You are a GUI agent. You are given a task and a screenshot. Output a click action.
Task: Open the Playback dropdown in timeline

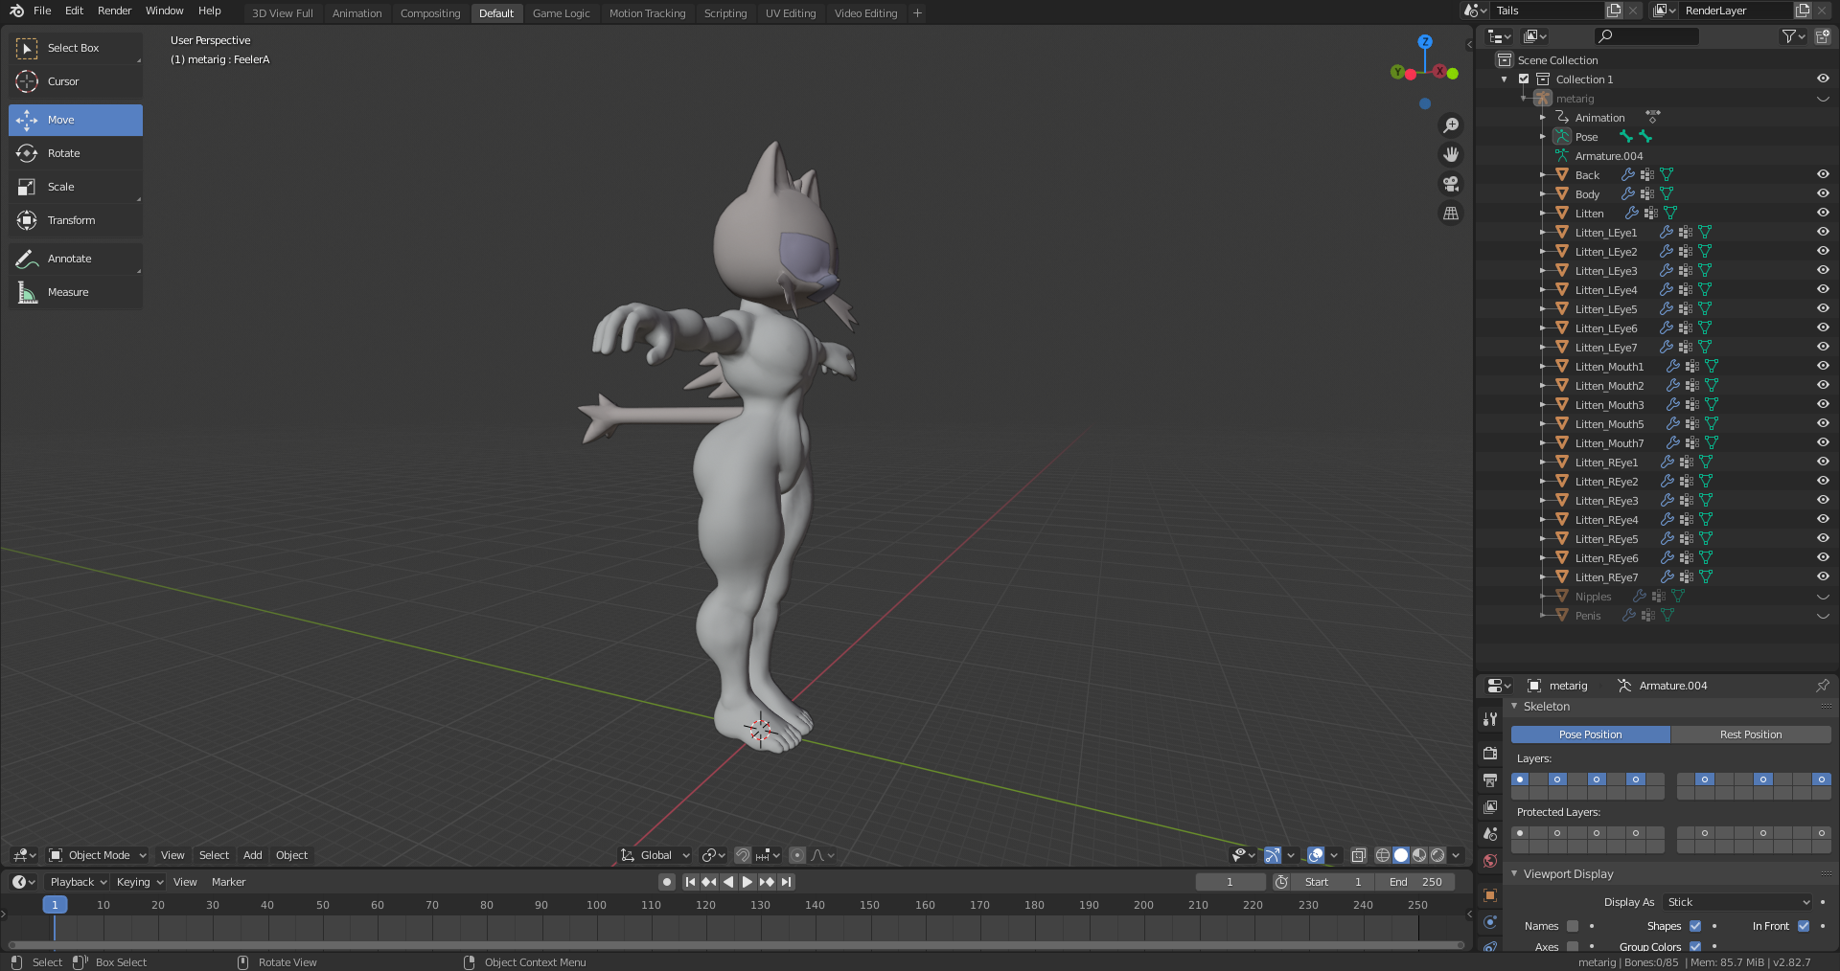pyautogui.click(x=78, y=882)
